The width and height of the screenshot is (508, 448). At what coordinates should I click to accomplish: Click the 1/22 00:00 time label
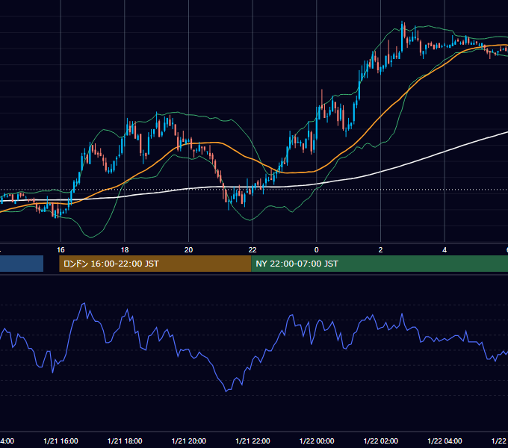coord(317,441)
